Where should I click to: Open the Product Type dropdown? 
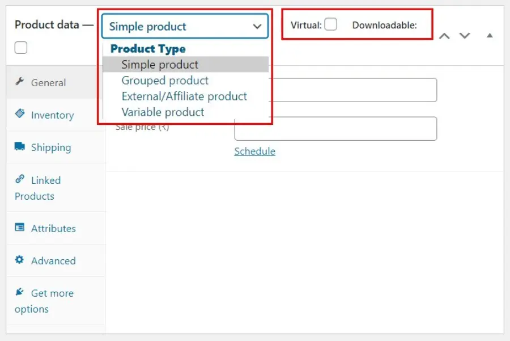click(x=185, y=26)
